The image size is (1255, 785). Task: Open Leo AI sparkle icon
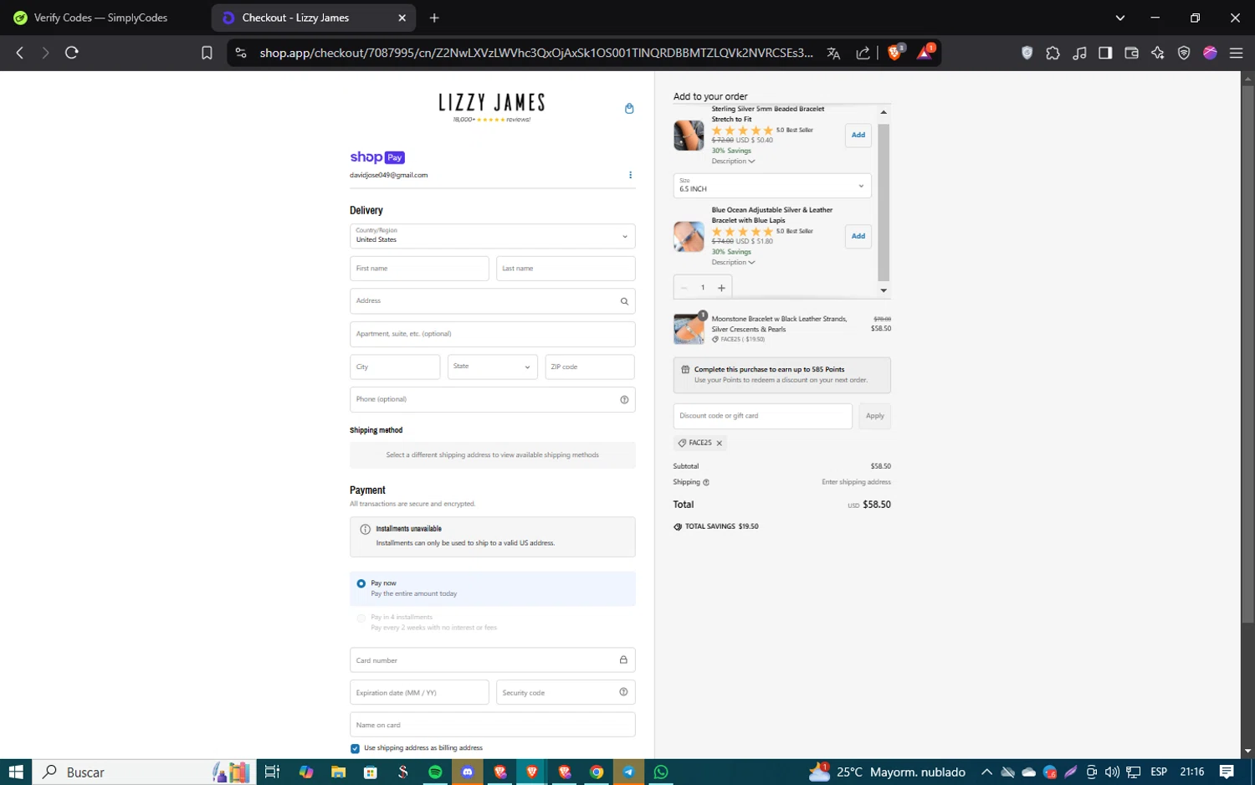point(1158,53)
